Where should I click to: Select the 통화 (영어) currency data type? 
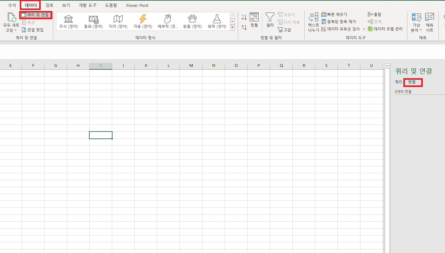tap(93, 21)
